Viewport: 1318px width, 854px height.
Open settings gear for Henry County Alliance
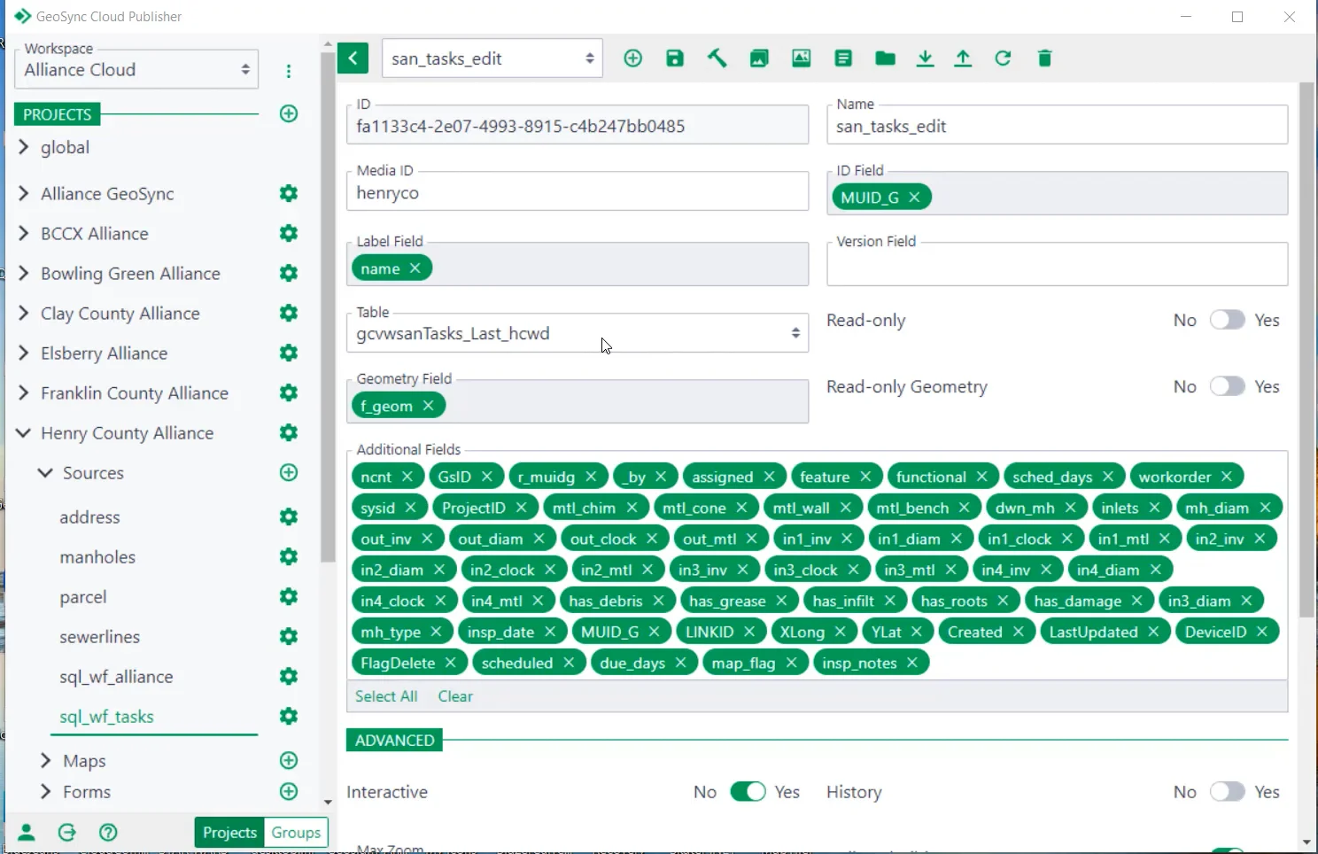click(x=289, y=432)
